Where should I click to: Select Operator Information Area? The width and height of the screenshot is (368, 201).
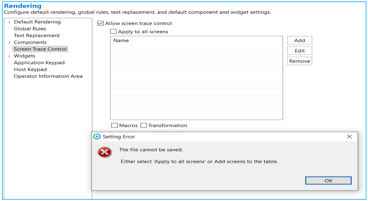pos(48,76)
